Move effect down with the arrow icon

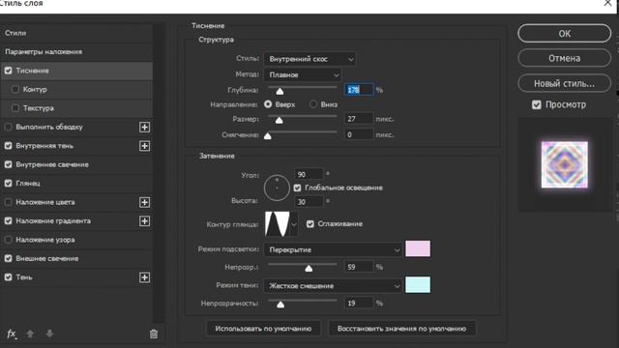(49, 333)
